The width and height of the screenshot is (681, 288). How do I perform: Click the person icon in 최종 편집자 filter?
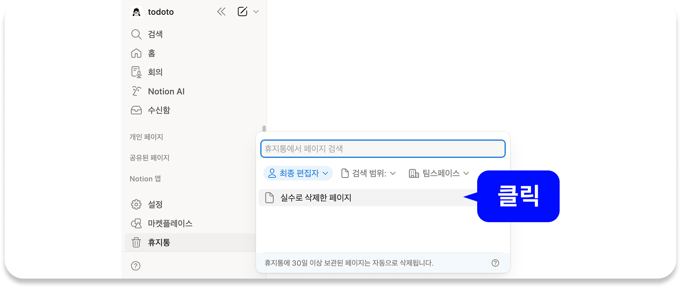(x=272, y=173)
